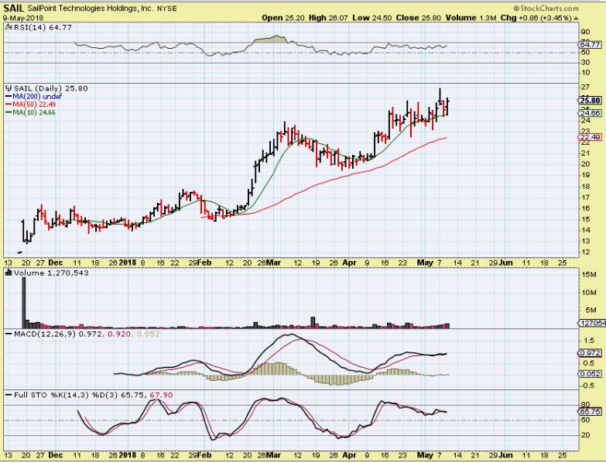
Task: Click the 0.972 MACD tag on the right axis
Action: (x=591, y=353)
